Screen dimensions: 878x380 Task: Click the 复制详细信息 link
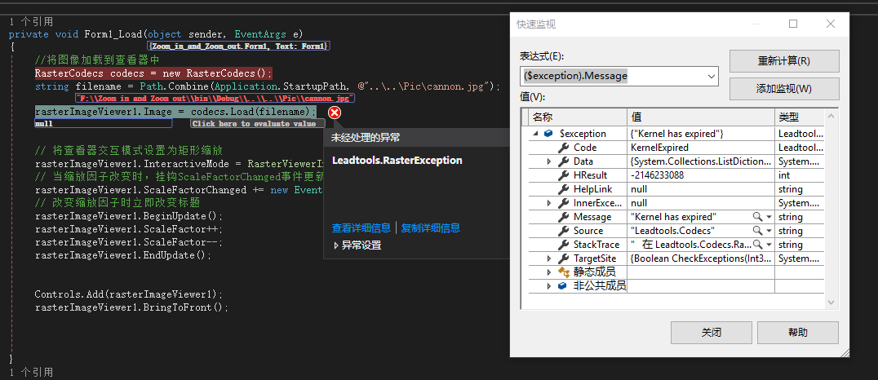pyautogui.click(x=431, y=228)
